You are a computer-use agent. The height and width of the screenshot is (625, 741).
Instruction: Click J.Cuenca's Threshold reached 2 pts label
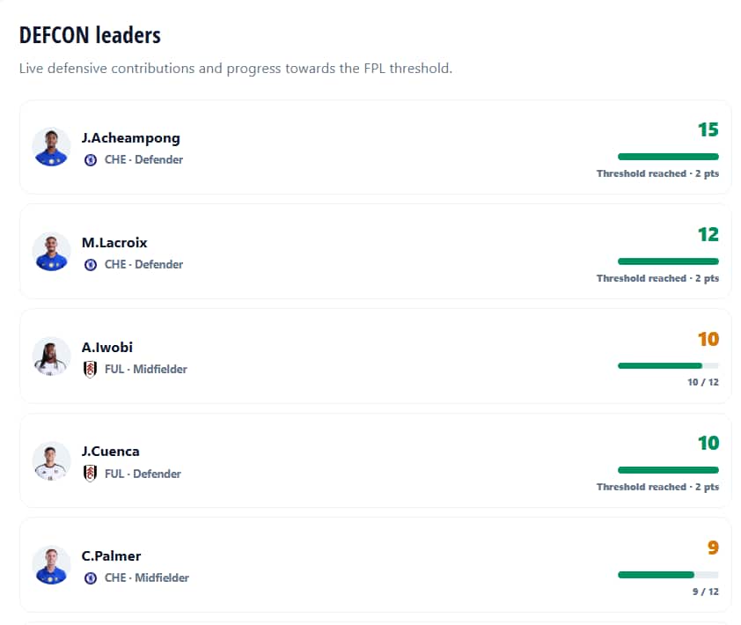pos(657,487)
